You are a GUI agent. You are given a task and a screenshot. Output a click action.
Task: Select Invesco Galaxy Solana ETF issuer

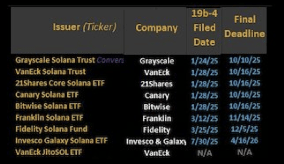(x=61, y=141)
